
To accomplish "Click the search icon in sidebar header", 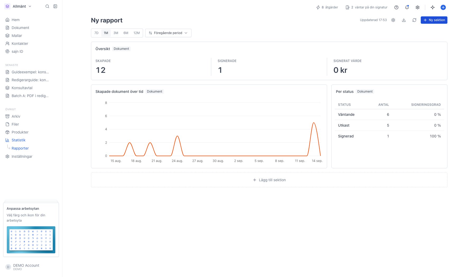I will click(47, 6).
